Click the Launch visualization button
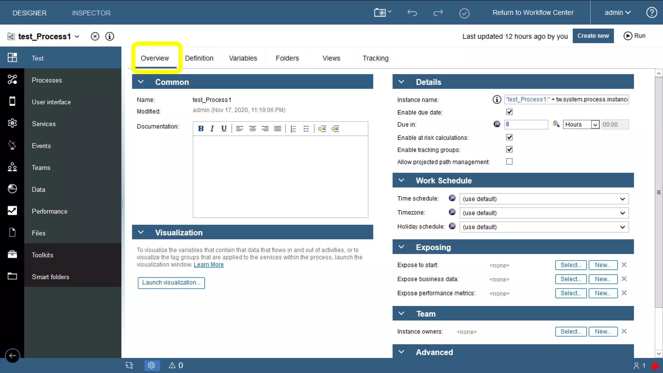Screen dimensions: 663x373 pos(171,283)
